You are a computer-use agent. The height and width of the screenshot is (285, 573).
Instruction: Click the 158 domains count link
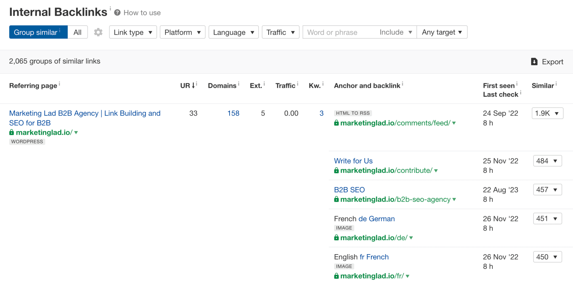pyautogui.click(x=233, y=113)
